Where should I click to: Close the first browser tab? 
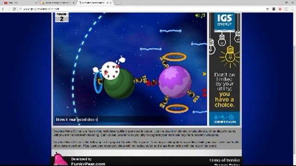click(36, 3)
